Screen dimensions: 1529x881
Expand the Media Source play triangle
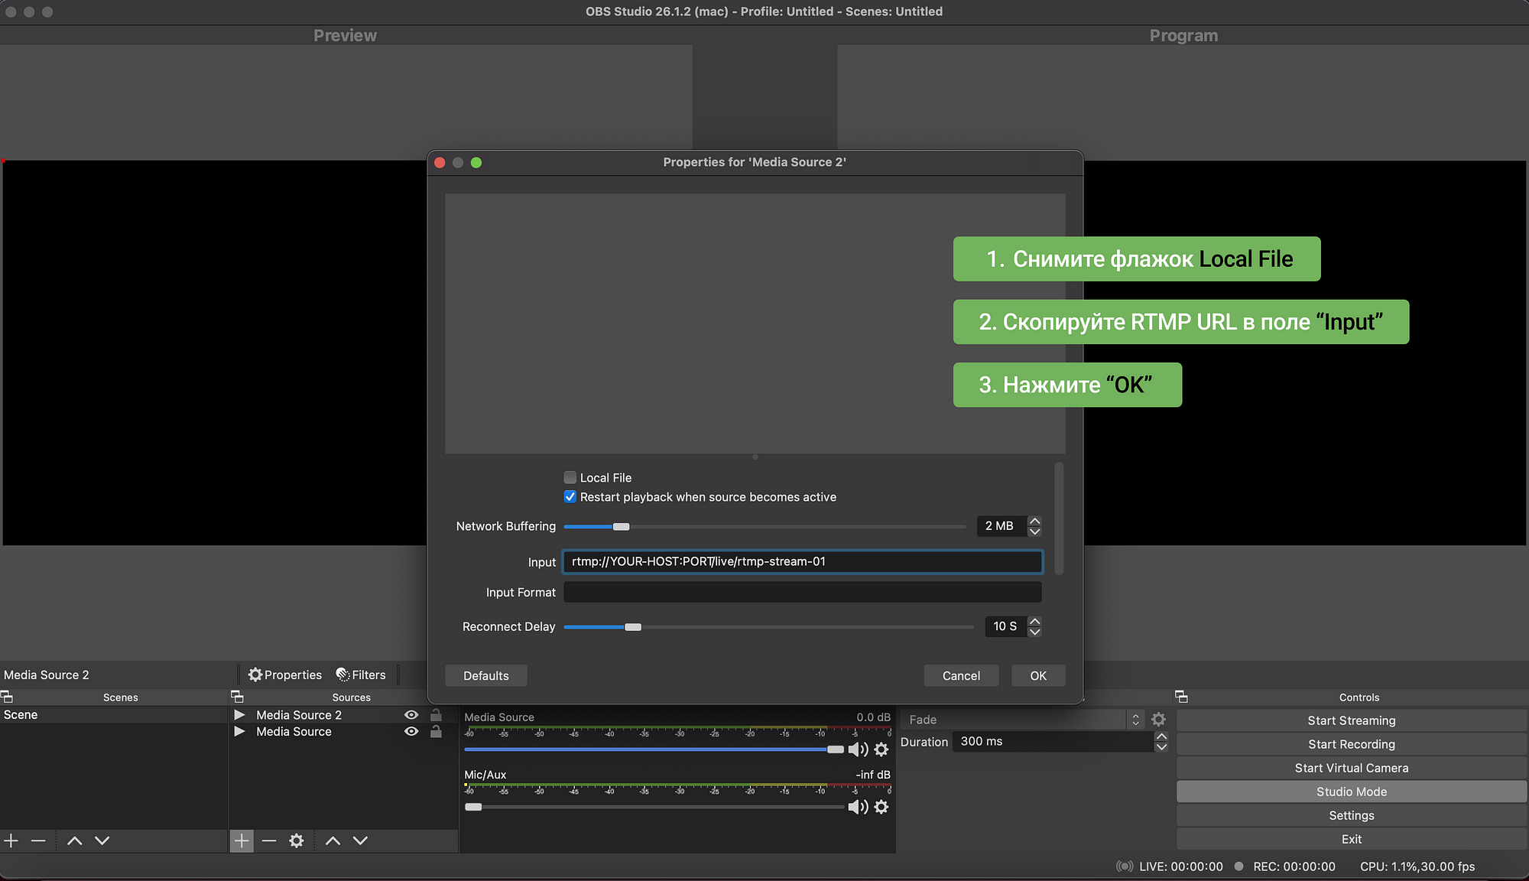pyautogui.click(x=239, y=731)
